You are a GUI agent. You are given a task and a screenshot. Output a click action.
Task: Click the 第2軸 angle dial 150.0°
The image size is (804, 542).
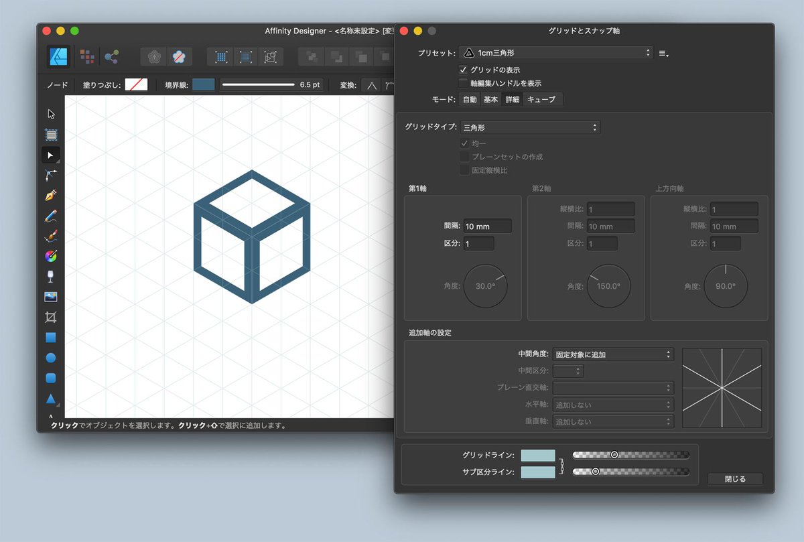point(609,286)
